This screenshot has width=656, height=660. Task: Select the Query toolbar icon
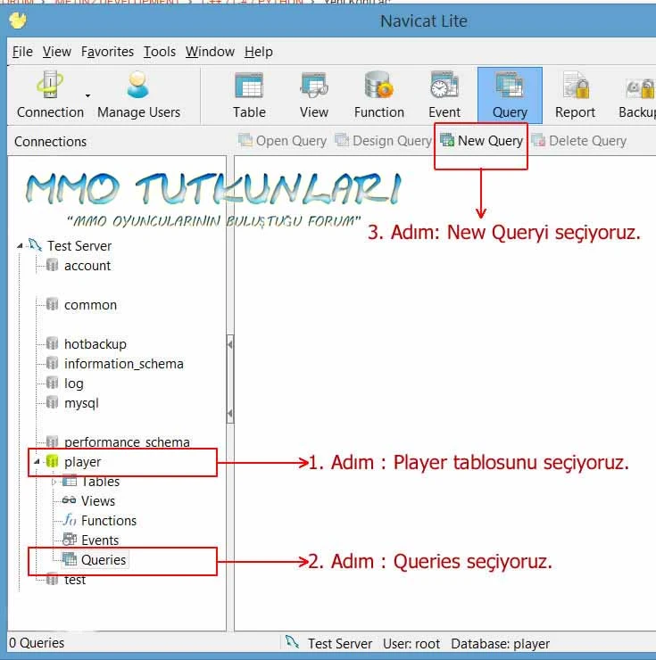[510, 95]
